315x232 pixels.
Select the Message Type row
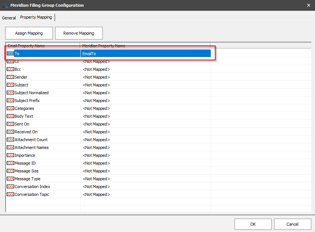(x=108, y=179)
